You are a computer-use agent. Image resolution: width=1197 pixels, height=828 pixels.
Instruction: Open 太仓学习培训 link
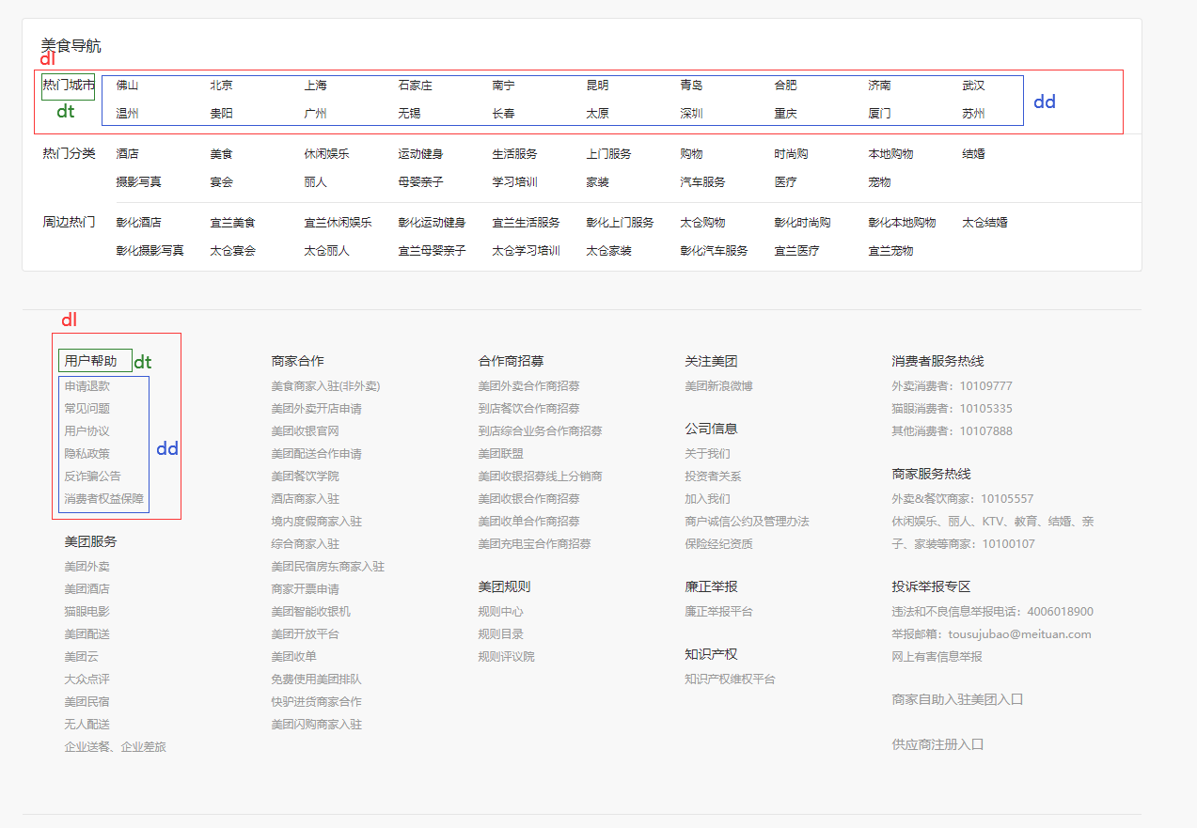point(526,251)
